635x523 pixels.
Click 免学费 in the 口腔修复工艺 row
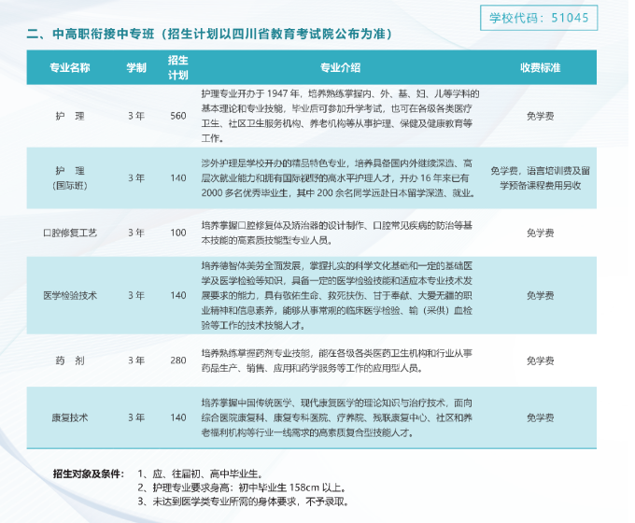tap(541, 233)
